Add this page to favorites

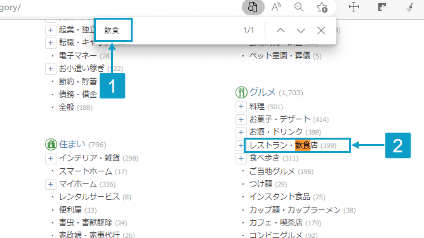(322, 8)
